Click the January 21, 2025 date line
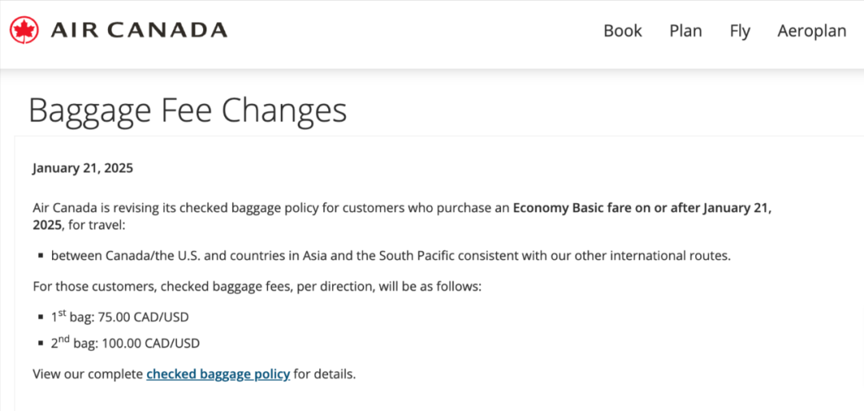The width and height of the screenshot is (864, 411). click(82, 168)
